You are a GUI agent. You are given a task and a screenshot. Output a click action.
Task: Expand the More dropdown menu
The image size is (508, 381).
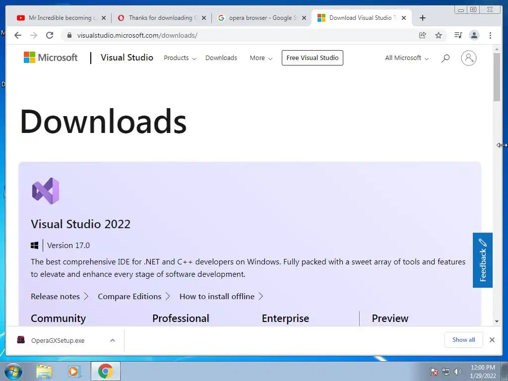pyautogui.click(x=261, y=58)
